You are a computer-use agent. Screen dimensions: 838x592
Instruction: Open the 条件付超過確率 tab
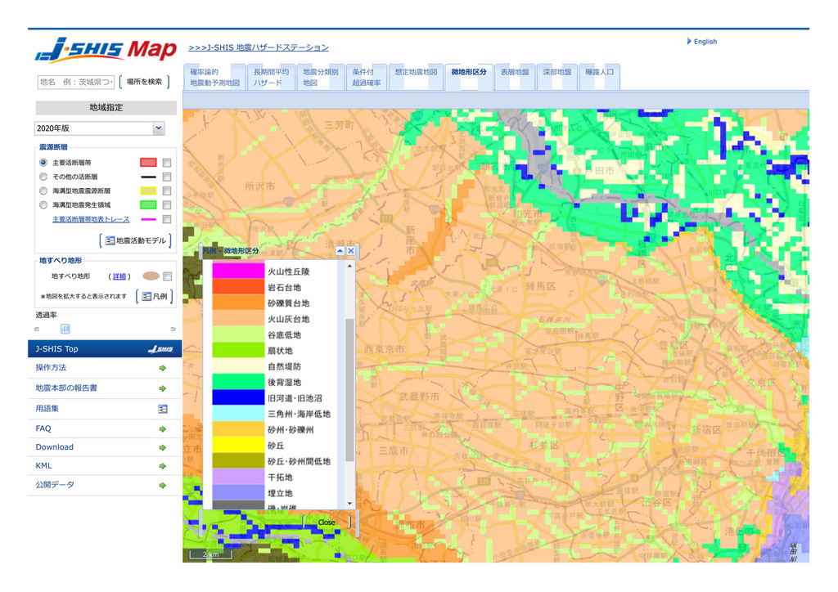pyautogui.click(x=367, y=78)
